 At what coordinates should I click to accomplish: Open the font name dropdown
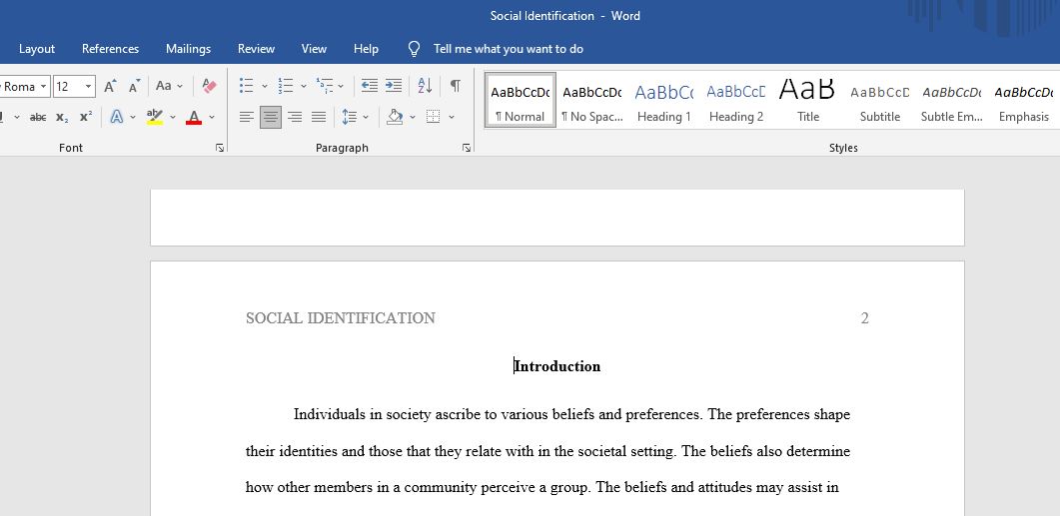44,87
